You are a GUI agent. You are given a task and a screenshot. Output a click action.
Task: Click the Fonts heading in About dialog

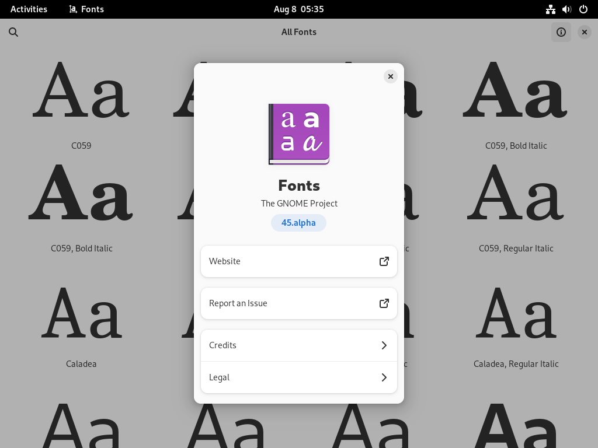coord(299,185)
